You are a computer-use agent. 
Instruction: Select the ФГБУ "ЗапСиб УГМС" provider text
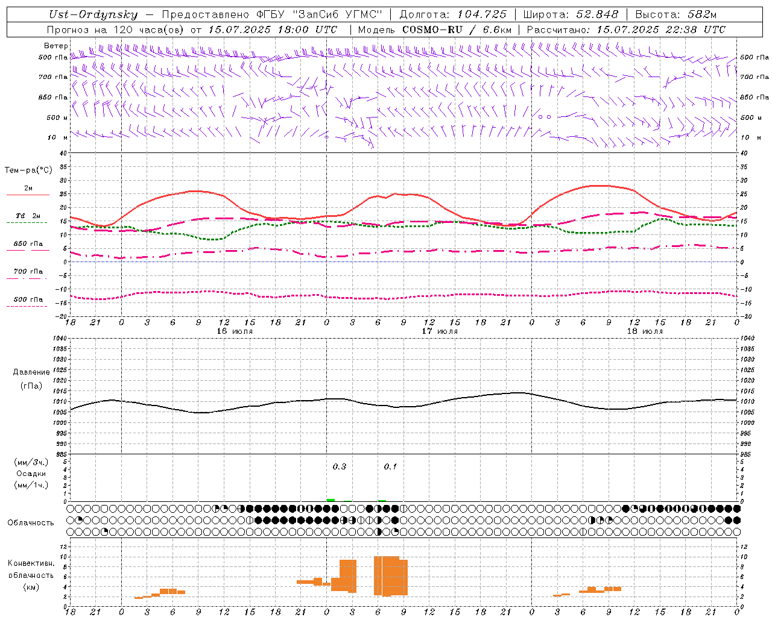[x=320, y=15]
